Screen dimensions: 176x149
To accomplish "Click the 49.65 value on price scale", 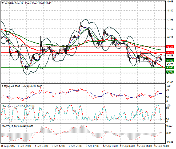I will pyautogui.click(x=170, y=2).
